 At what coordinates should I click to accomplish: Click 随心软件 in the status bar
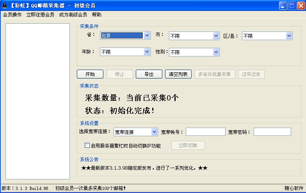pos(294,188)
